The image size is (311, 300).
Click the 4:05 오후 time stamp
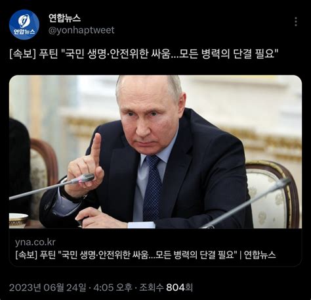click(x=113, y=287)
